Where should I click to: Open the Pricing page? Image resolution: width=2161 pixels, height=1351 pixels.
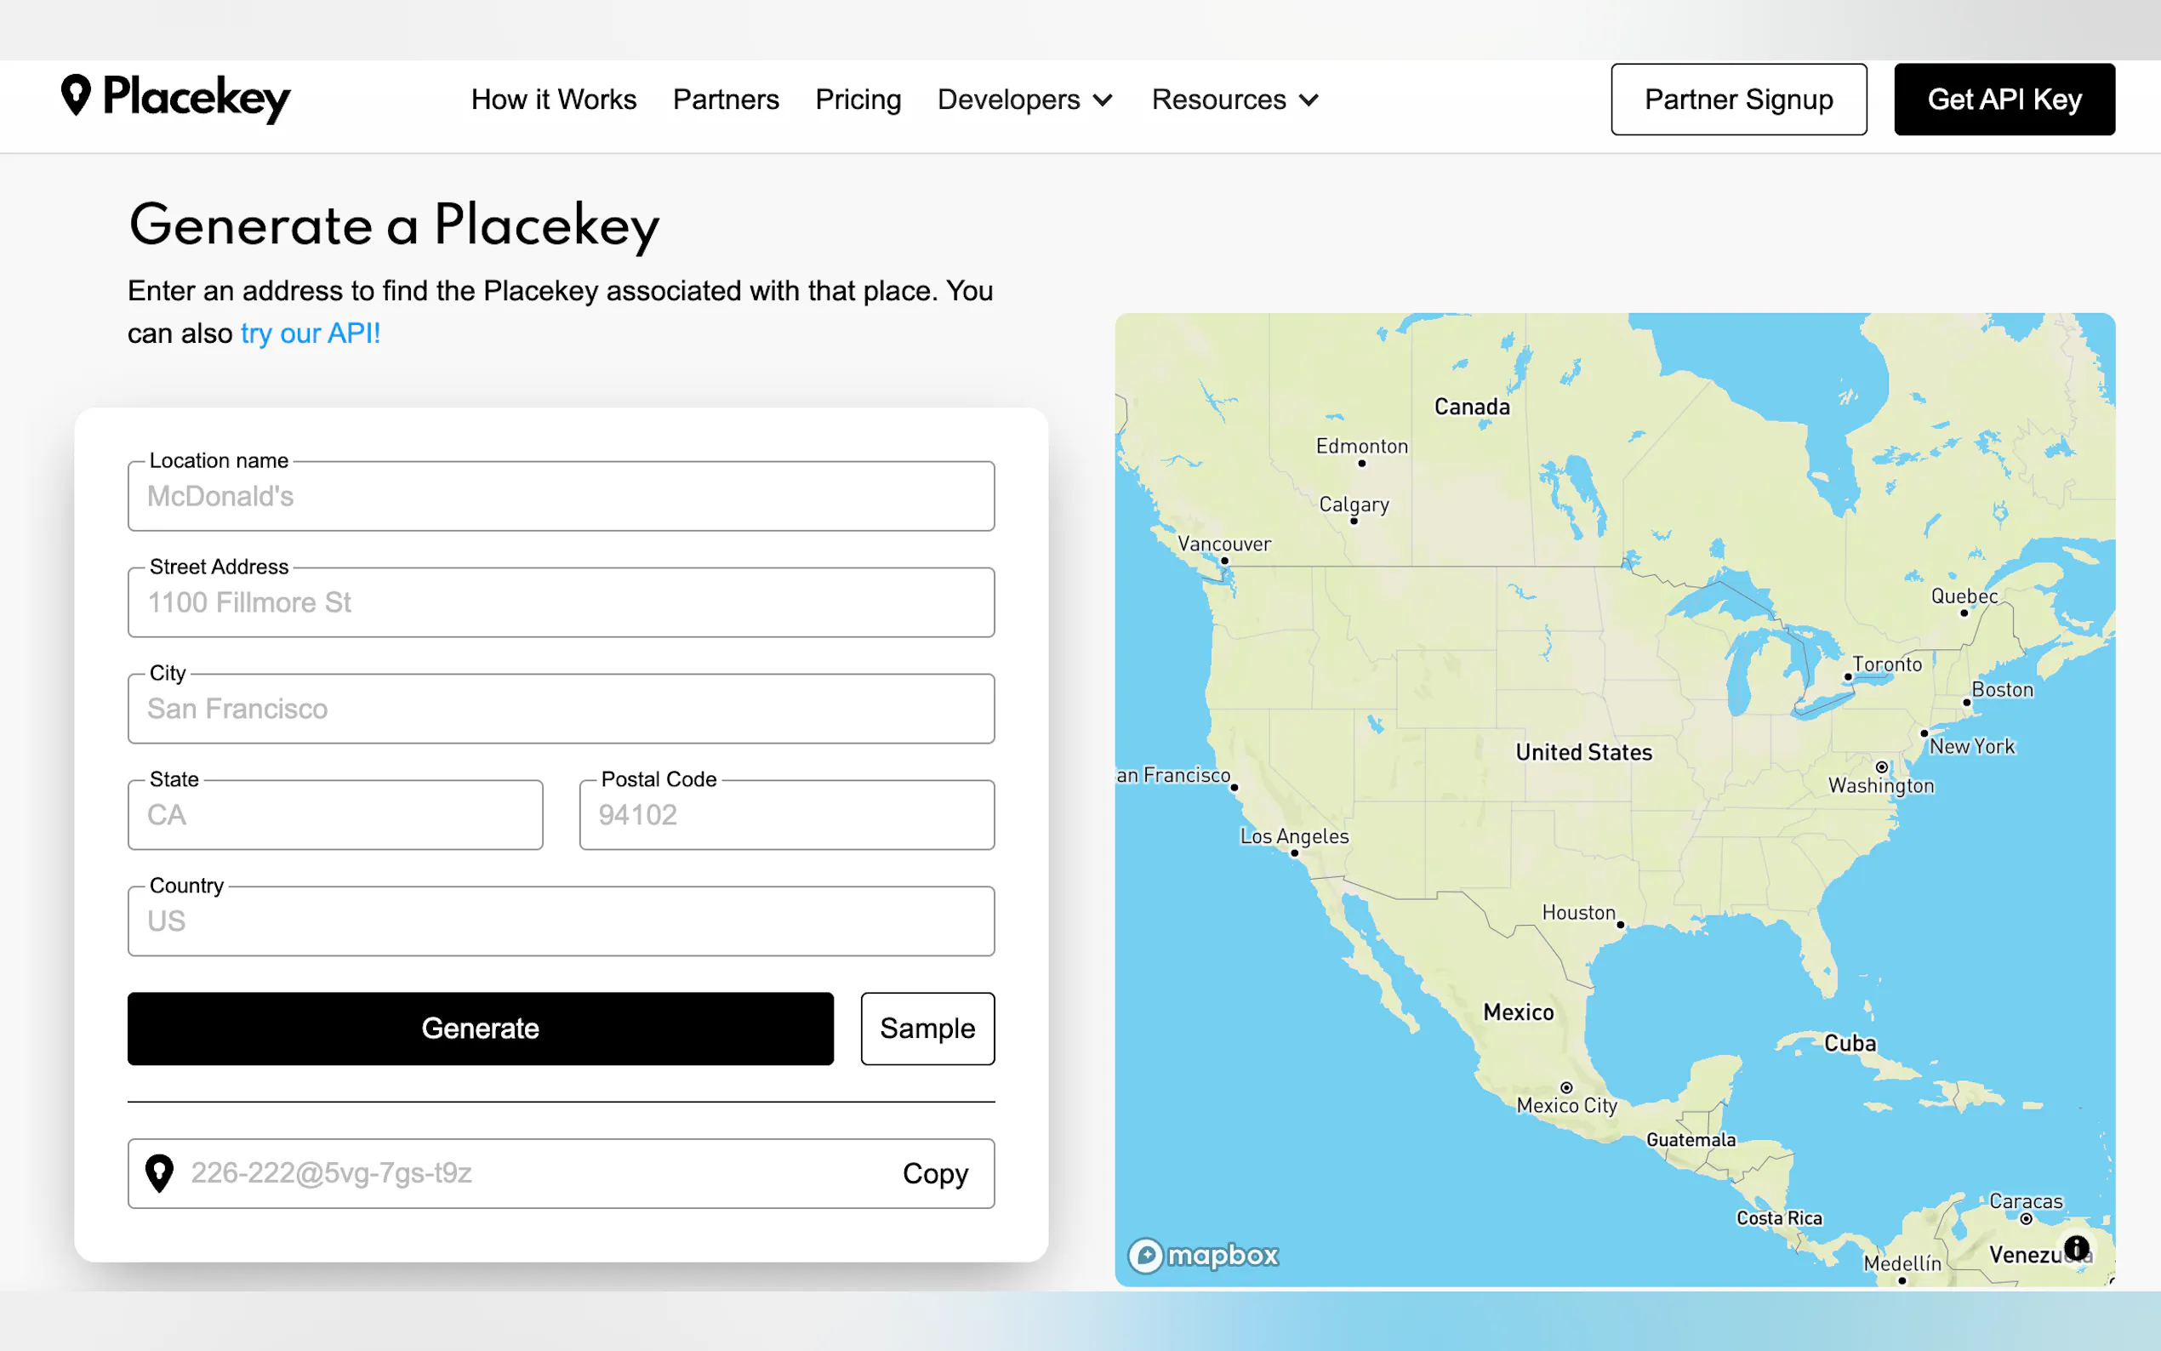coord(858,100)
